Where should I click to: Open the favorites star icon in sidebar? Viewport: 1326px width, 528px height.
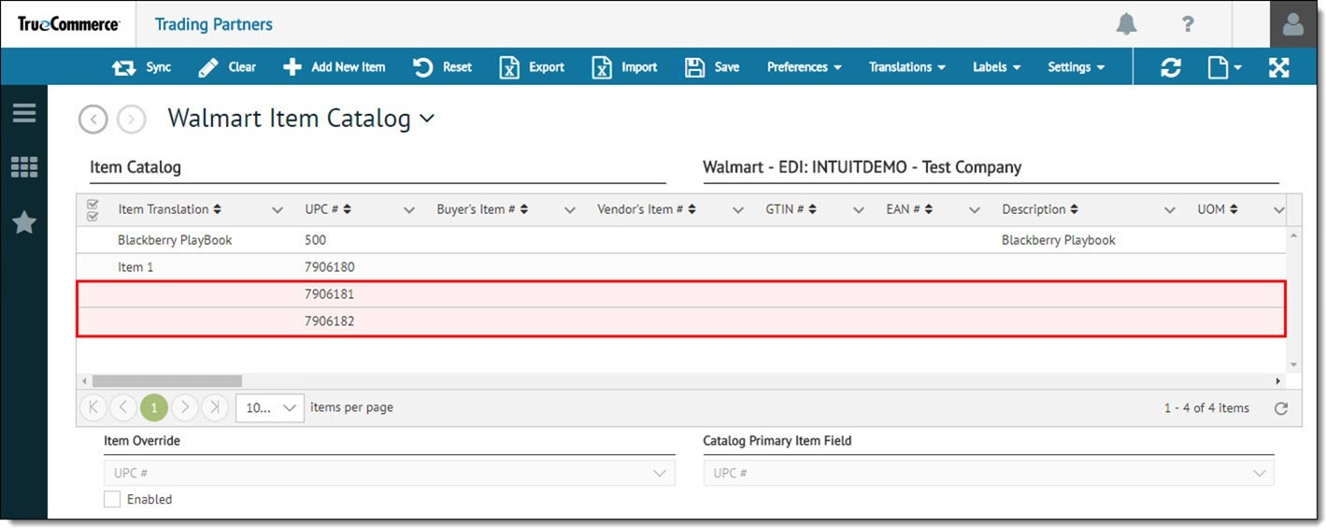click(x=24, y=222)
